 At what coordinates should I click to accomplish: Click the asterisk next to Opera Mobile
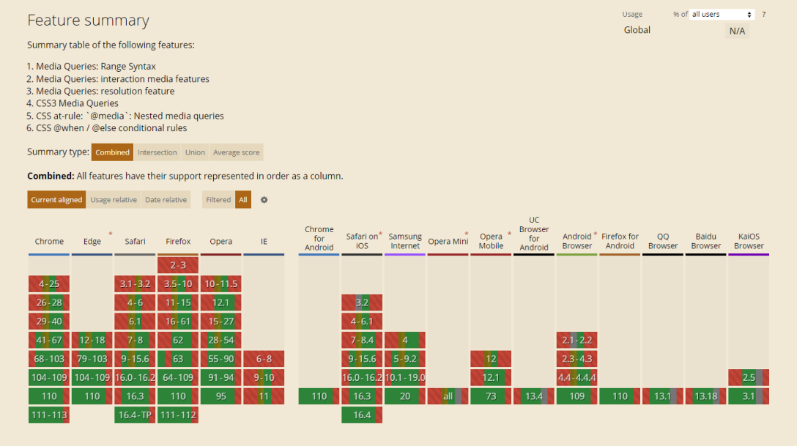509,234
